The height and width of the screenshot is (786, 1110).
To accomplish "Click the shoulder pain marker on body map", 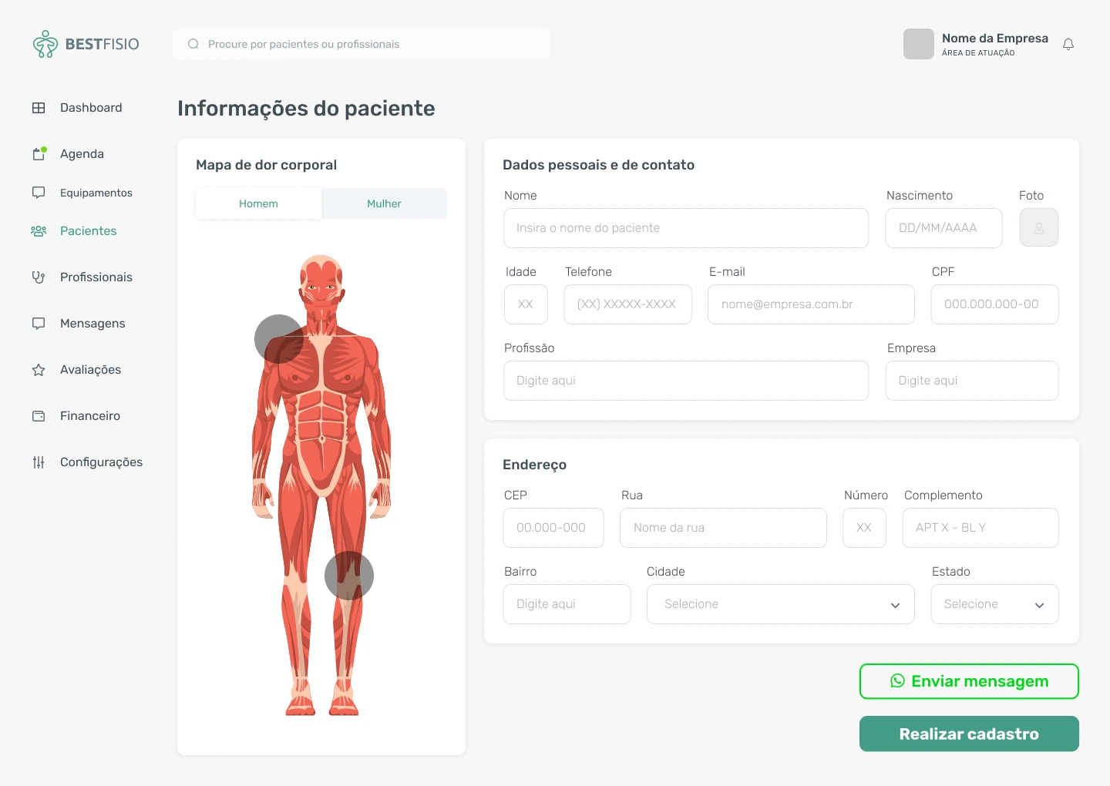I will pos(279,339).
